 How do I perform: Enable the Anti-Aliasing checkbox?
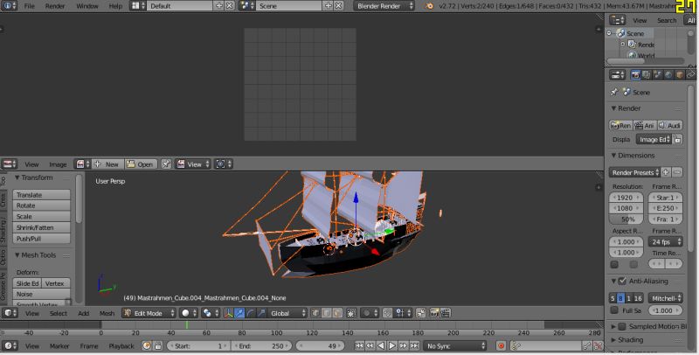622,281
